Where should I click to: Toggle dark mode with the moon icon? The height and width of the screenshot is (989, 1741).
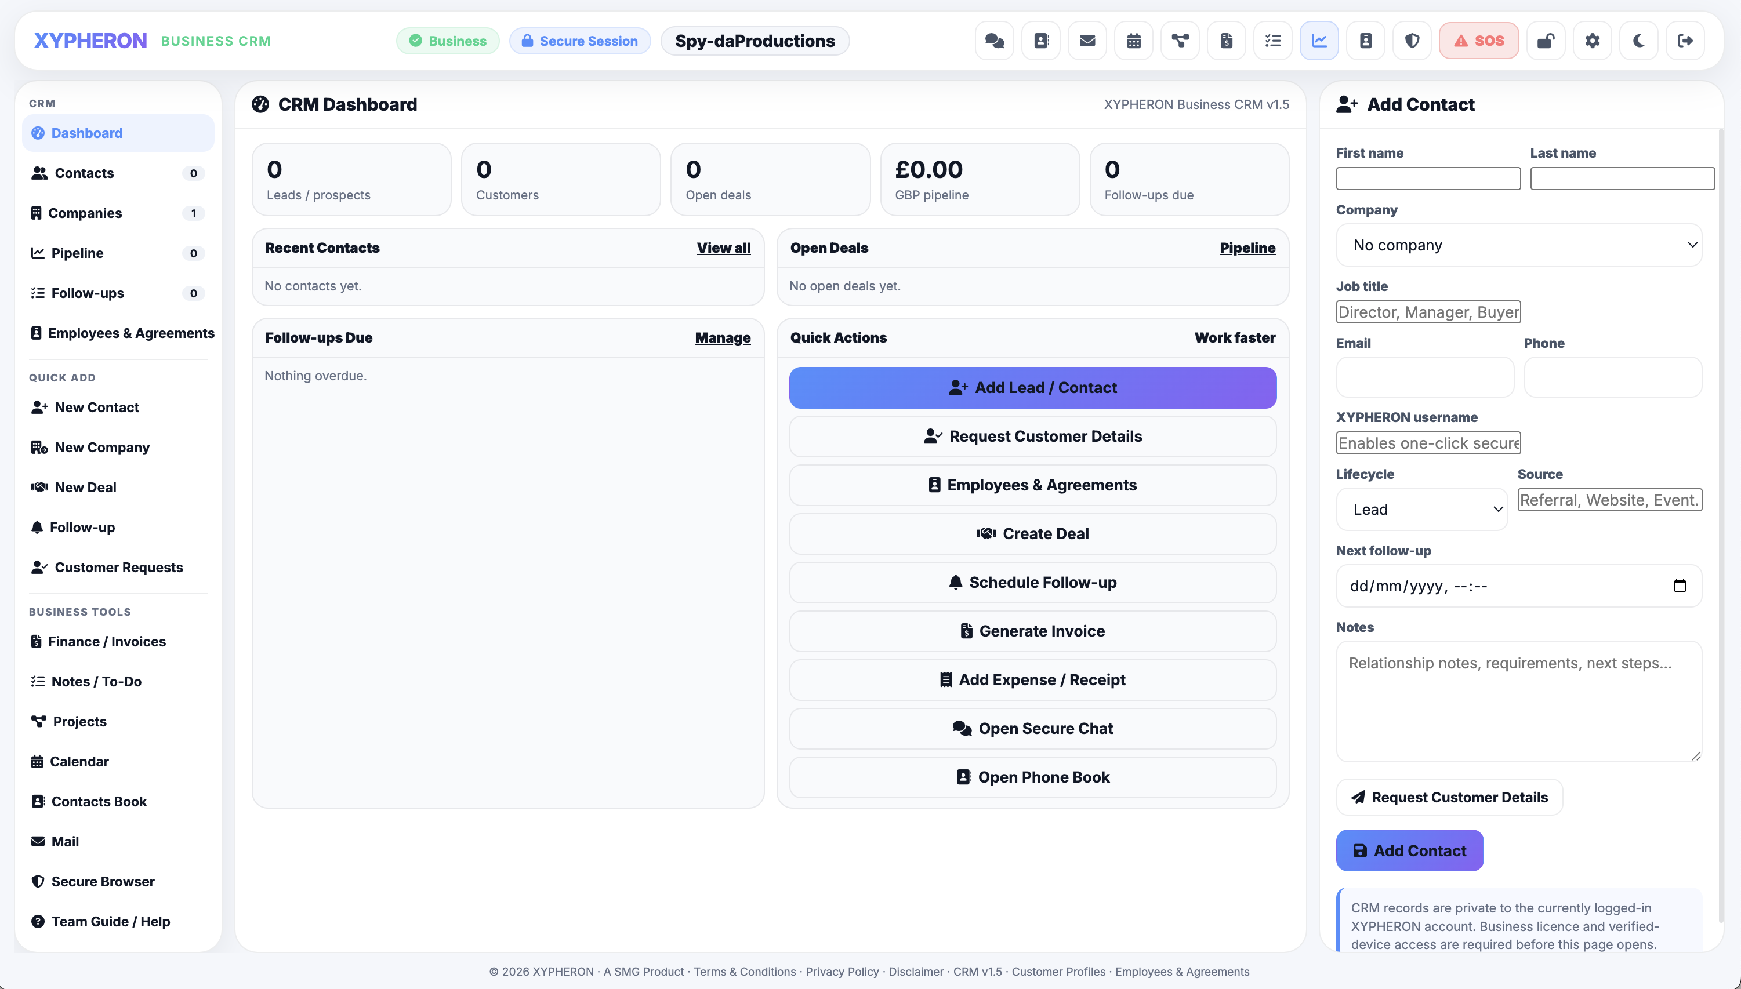(1639, 41)
